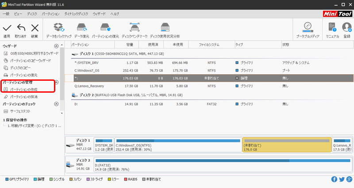The height and width of the screenshot is (188, 354).
Task: Sort by the 使用済 column header
Action: click(151, 45)
